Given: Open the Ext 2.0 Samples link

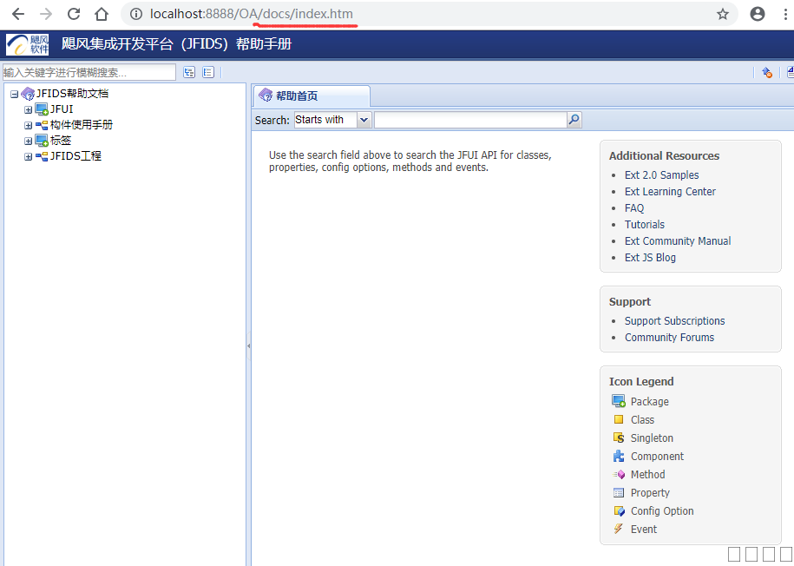Looking at the screenshot, I should (x=661, y=175).
